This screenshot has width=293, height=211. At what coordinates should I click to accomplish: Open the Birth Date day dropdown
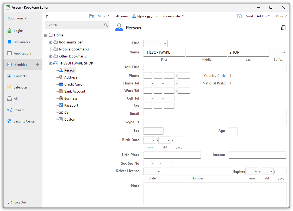[165, 140]
